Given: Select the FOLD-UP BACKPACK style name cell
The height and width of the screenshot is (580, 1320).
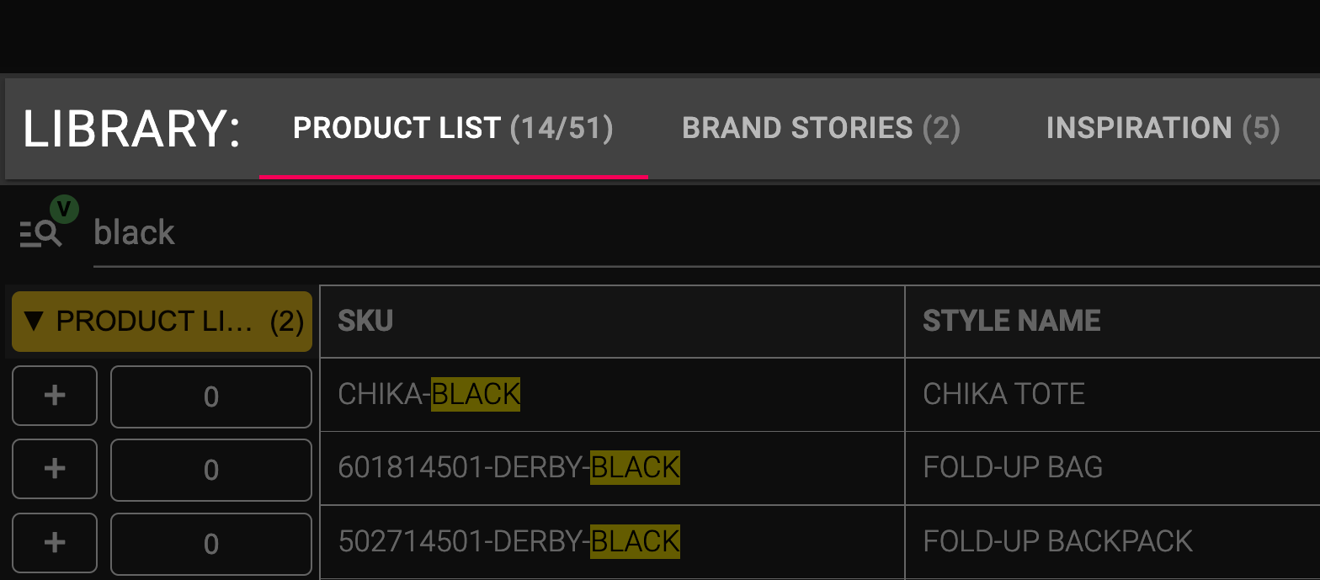Looking at the screenshot, I should pos(1113,541).
